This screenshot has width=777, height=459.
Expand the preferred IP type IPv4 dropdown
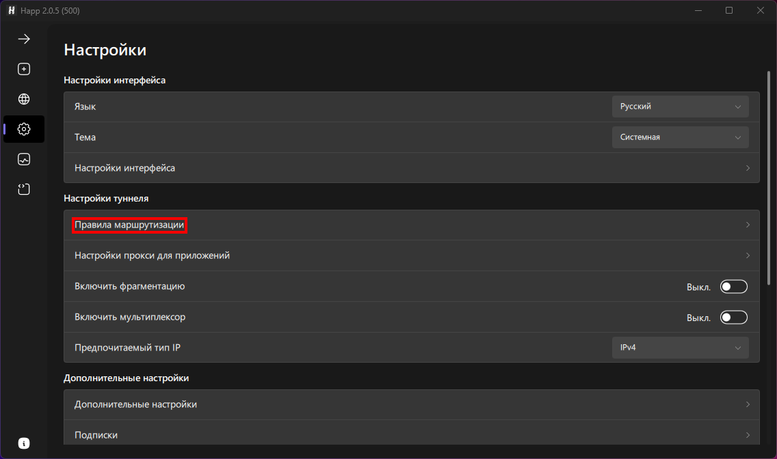click(x=680, y=348)
